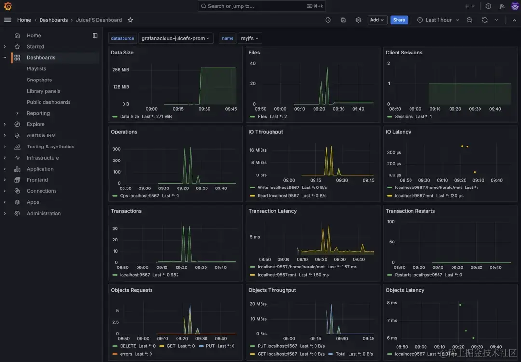Viewport: 521px width, 362px height.
Task: Expand the Explore section chevron
Action: [5, 124]
